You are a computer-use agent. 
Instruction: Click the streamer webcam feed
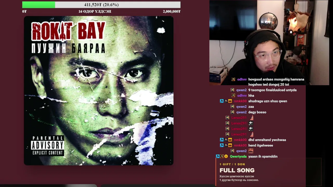[269, 43]
